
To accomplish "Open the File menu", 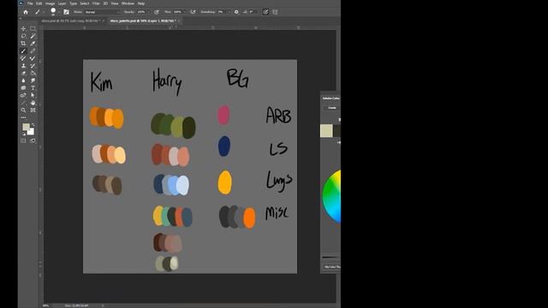I will pyautogui.click(x=30, y=3).
